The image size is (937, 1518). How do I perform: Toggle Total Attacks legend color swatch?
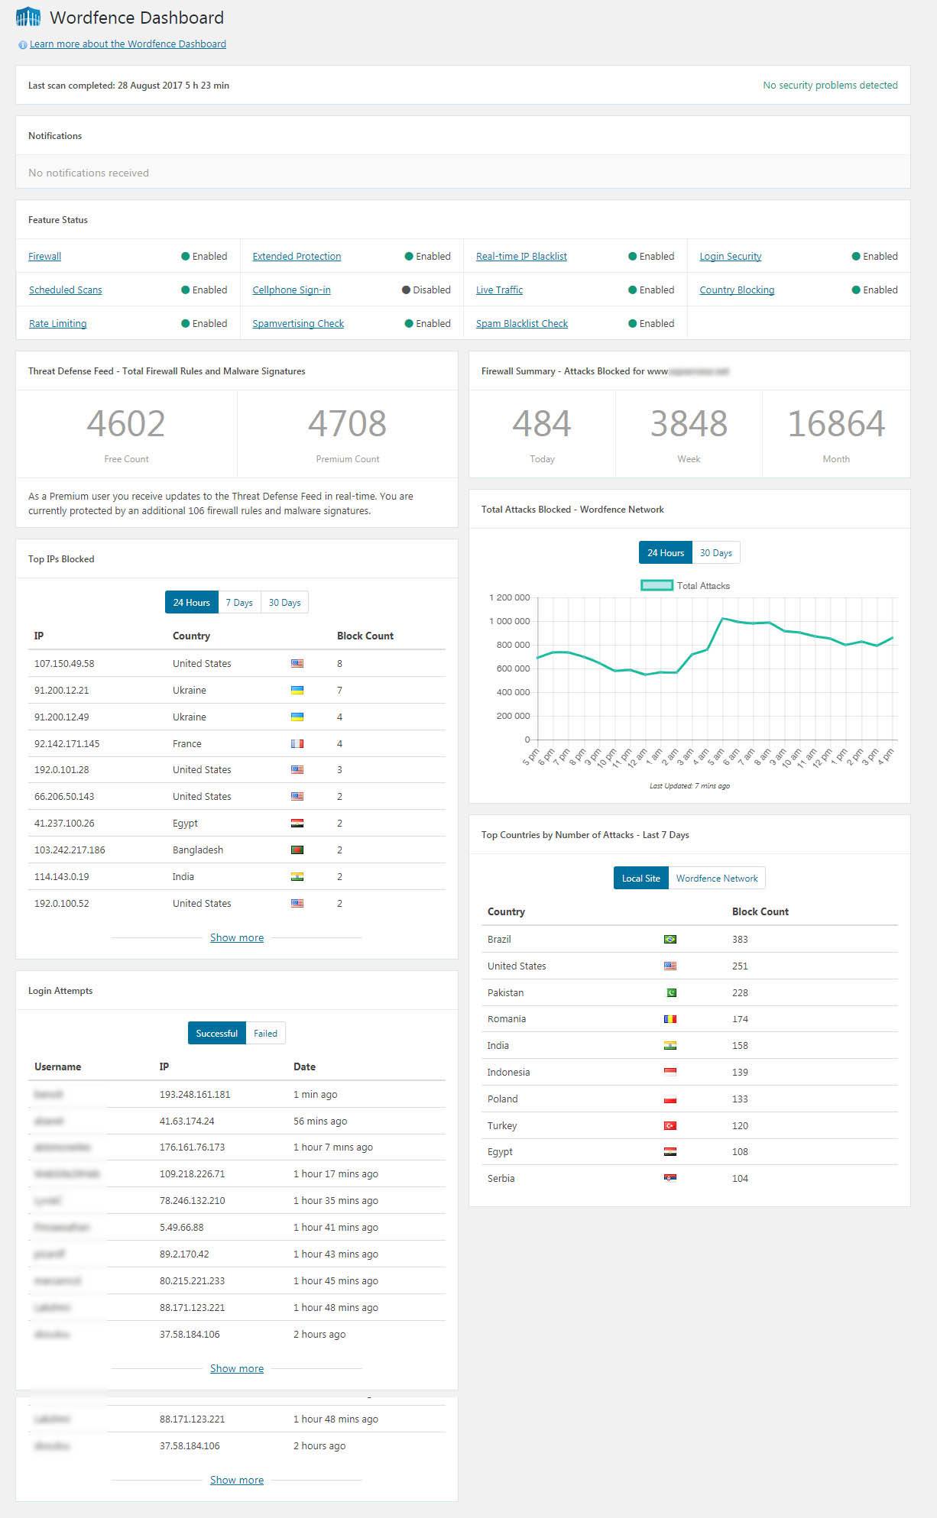click(656, 586)
